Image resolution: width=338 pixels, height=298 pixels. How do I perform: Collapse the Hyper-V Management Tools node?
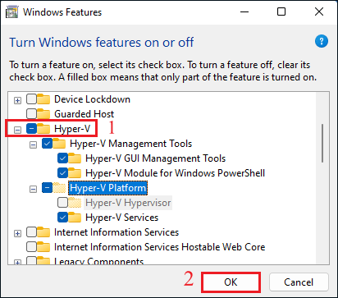tap(33, 144)
